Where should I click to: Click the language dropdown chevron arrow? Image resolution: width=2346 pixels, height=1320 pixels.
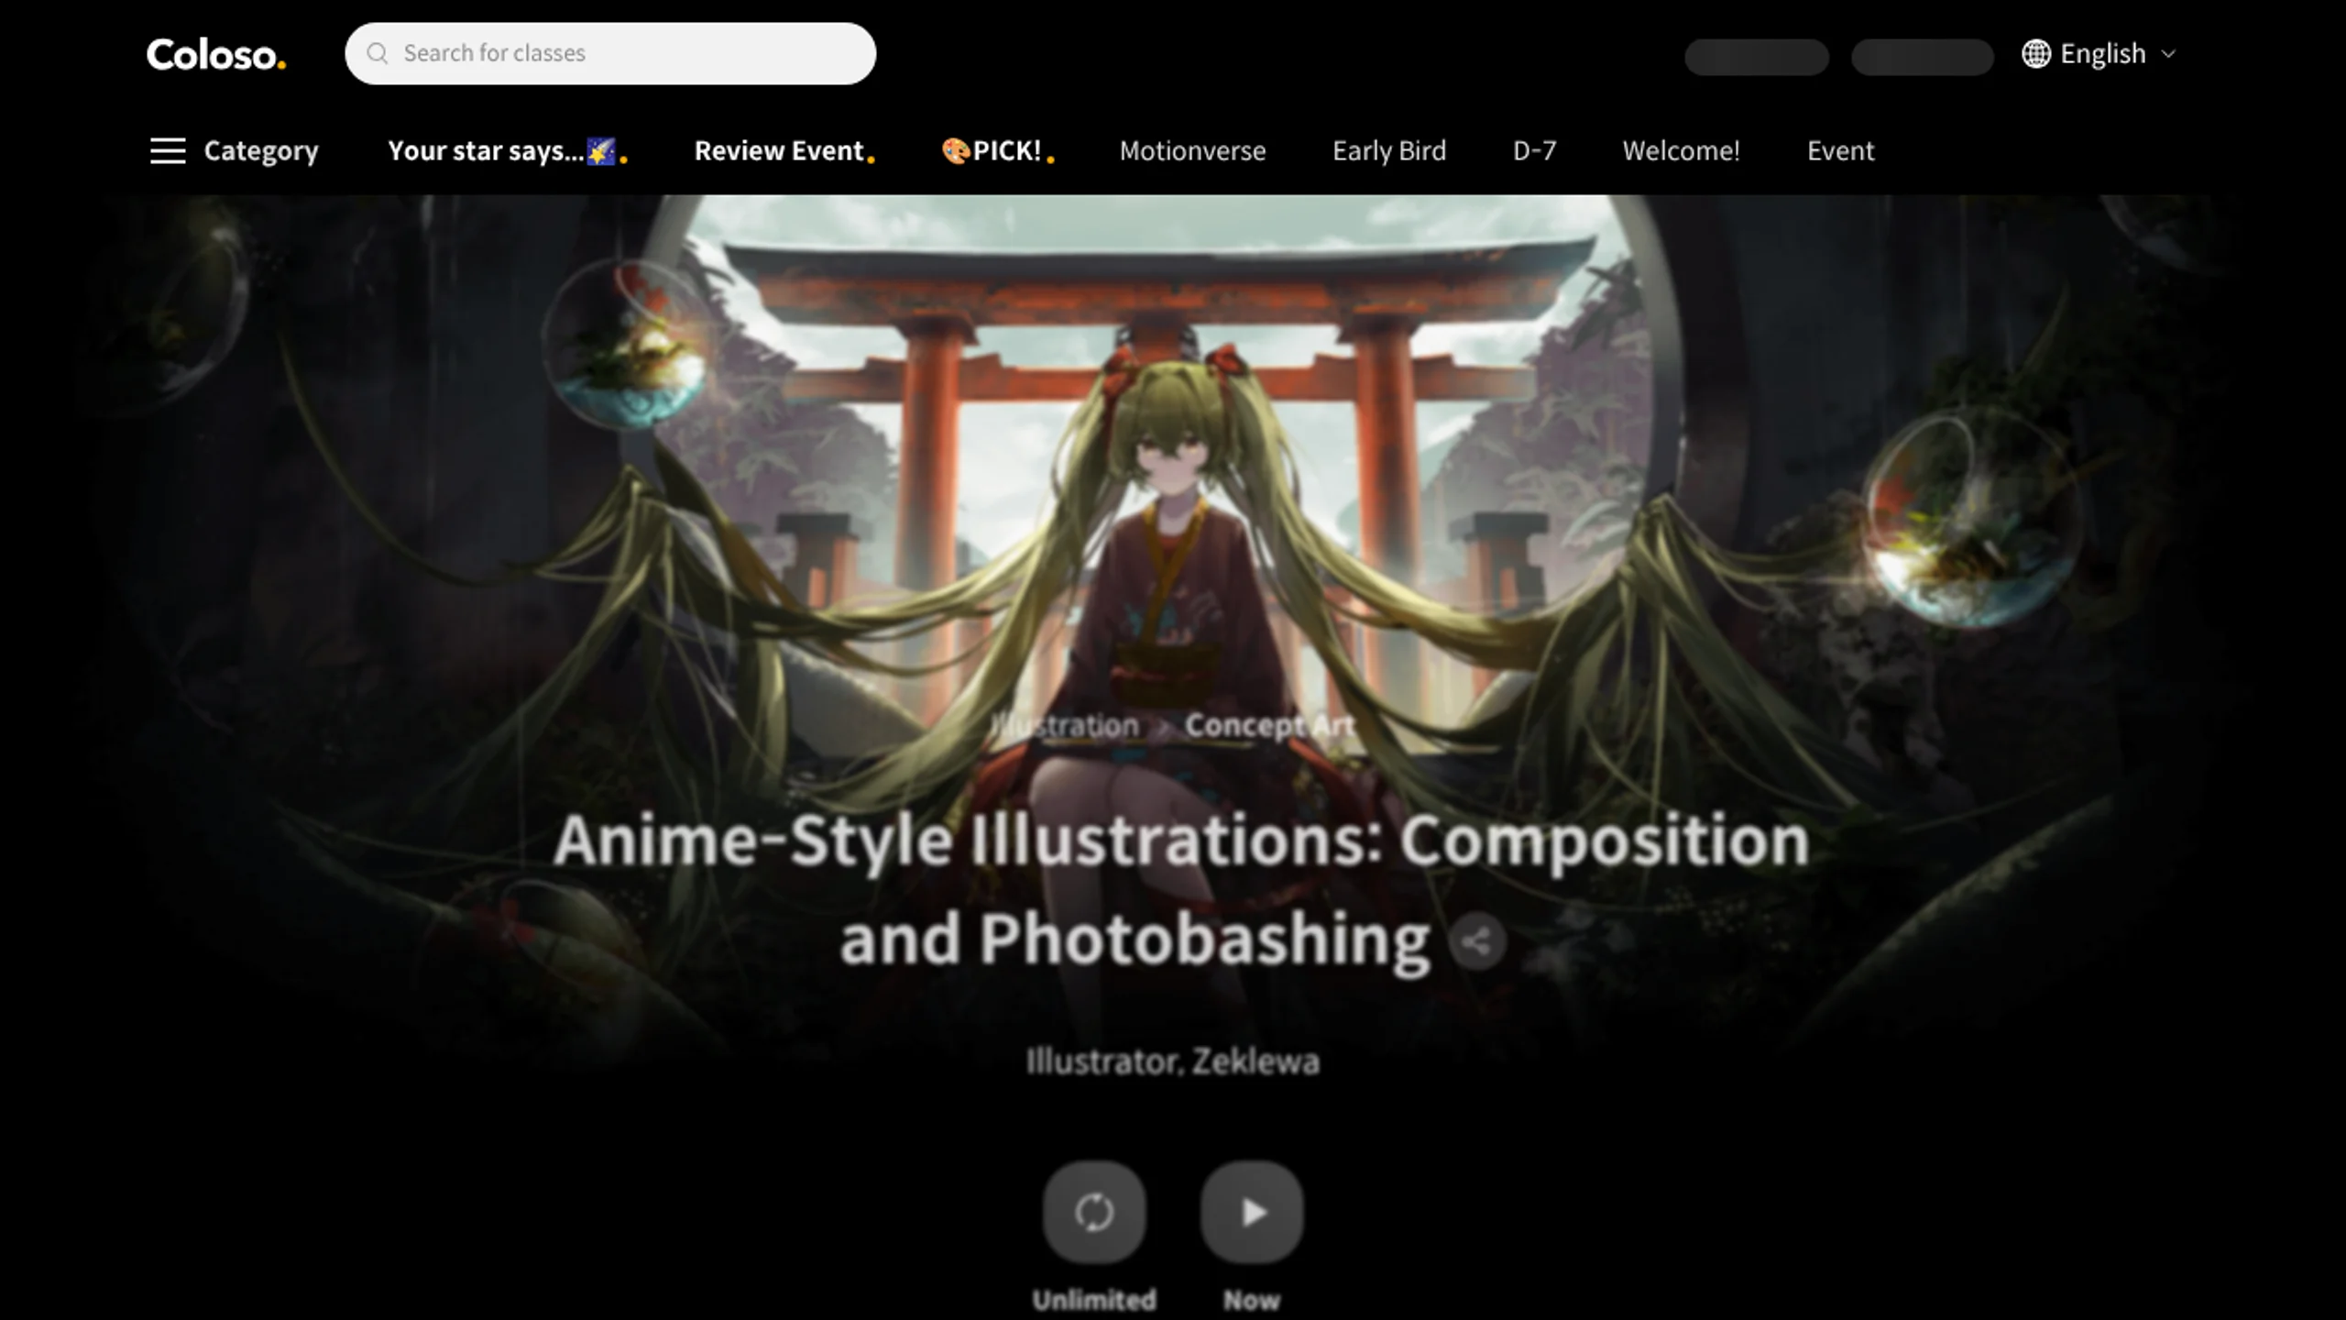point(2168,54)
